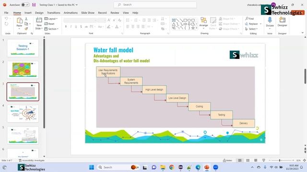Open the Section dropdown
This screenshot has height=172, width=307.
point(51,29)
